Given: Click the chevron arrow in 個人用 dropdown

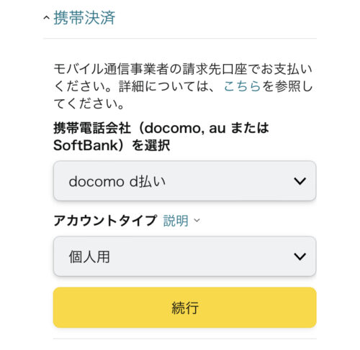Looking at the screenshot, I should (x=300, y=257).
